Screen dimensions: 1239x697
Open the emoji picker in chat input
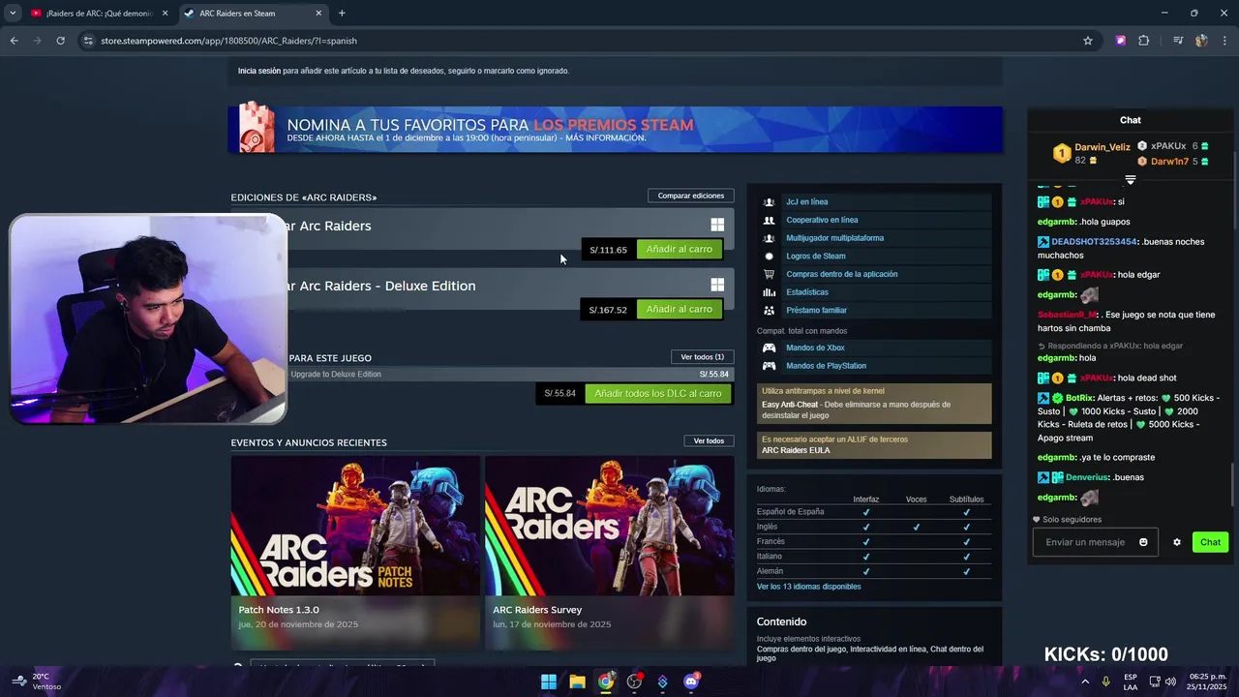click(x=1143, y=542)
